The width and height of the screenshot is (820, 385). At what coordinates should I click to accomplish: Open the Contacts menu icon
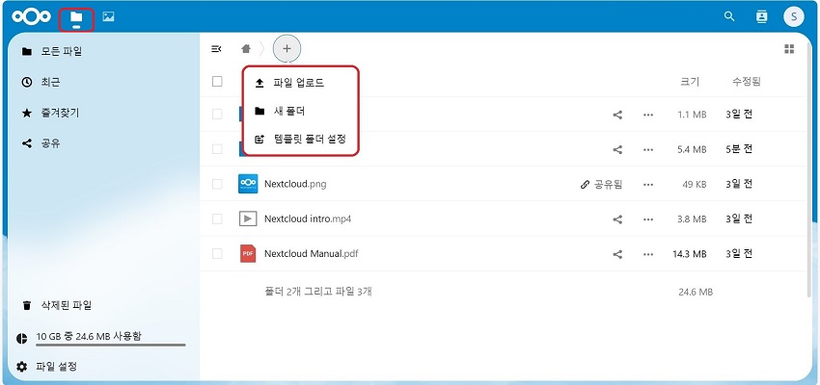click(761, 16)
